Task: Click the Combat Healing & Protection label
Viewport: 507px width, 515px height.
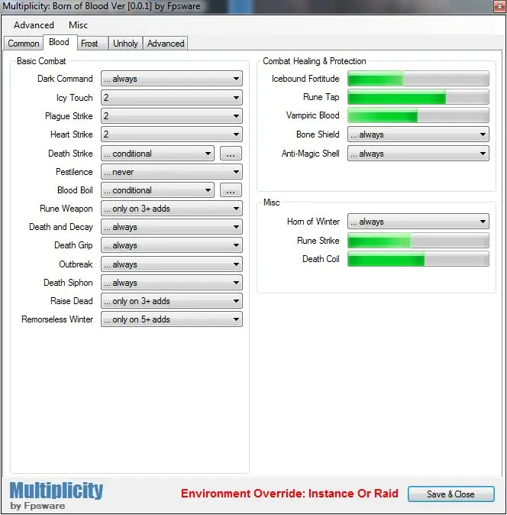Action: (315, 61)
